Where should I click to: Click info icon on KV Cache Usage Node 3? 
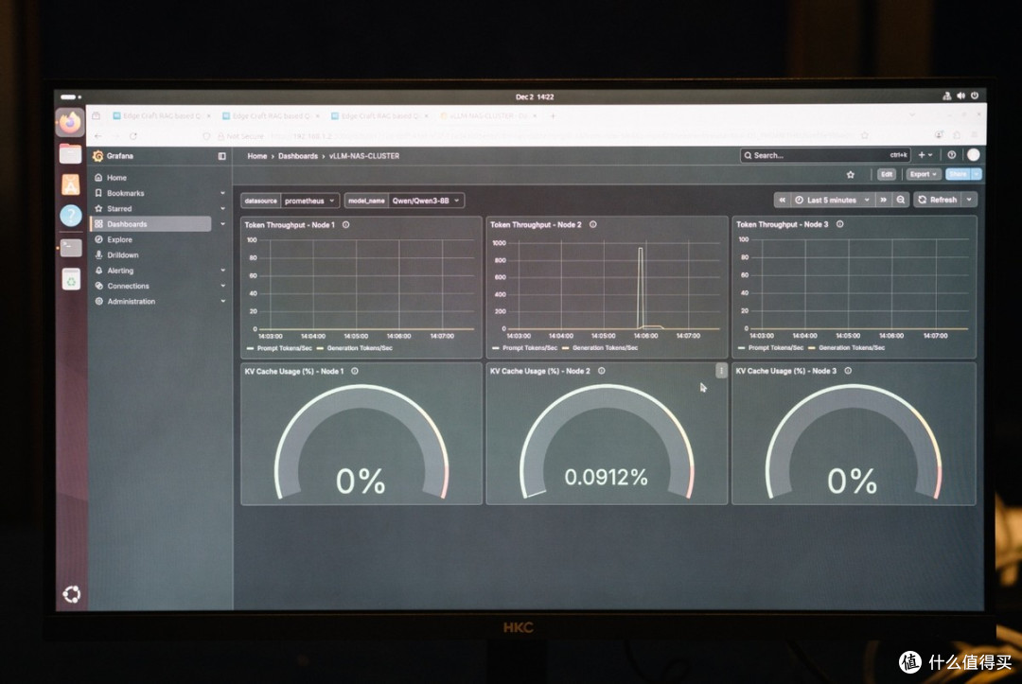(848, 371)
